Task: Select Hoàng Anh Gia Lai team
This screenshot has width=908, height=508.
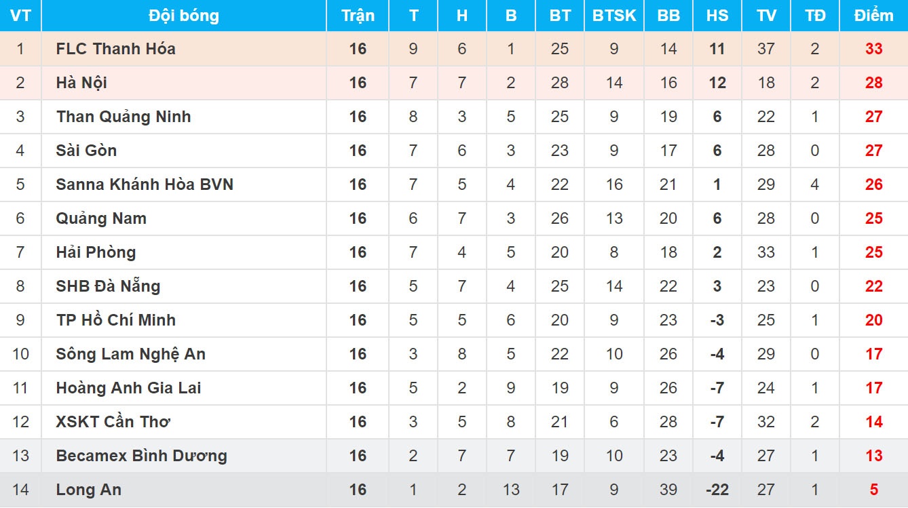Action: click(x=128, y=388)
